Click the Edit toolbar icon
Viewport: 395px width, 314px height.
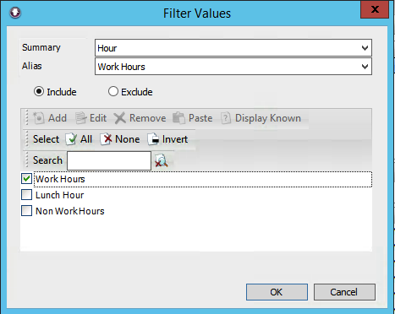80,118
